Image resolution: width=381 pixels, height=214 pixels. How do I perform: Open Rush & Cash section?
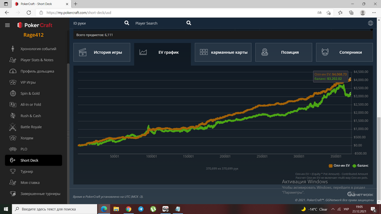(30, 116)
